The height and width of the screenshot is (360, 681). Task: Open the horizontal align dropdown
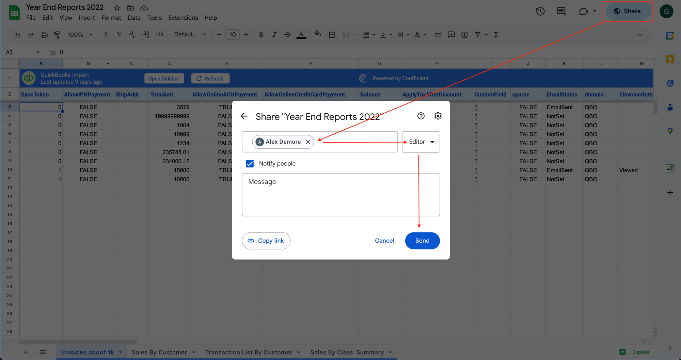369,35
